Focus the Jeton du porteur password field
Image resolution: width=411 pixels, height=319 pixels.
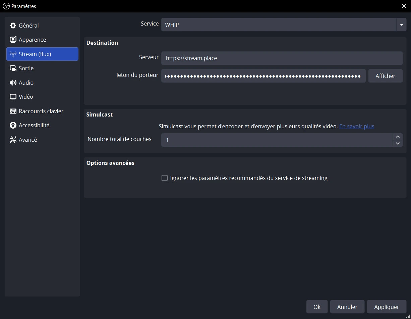click(263, 76)
